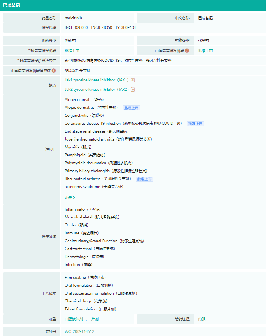Click Tablet formulation technology entry
266x336 pixels.
coord(90,309)
